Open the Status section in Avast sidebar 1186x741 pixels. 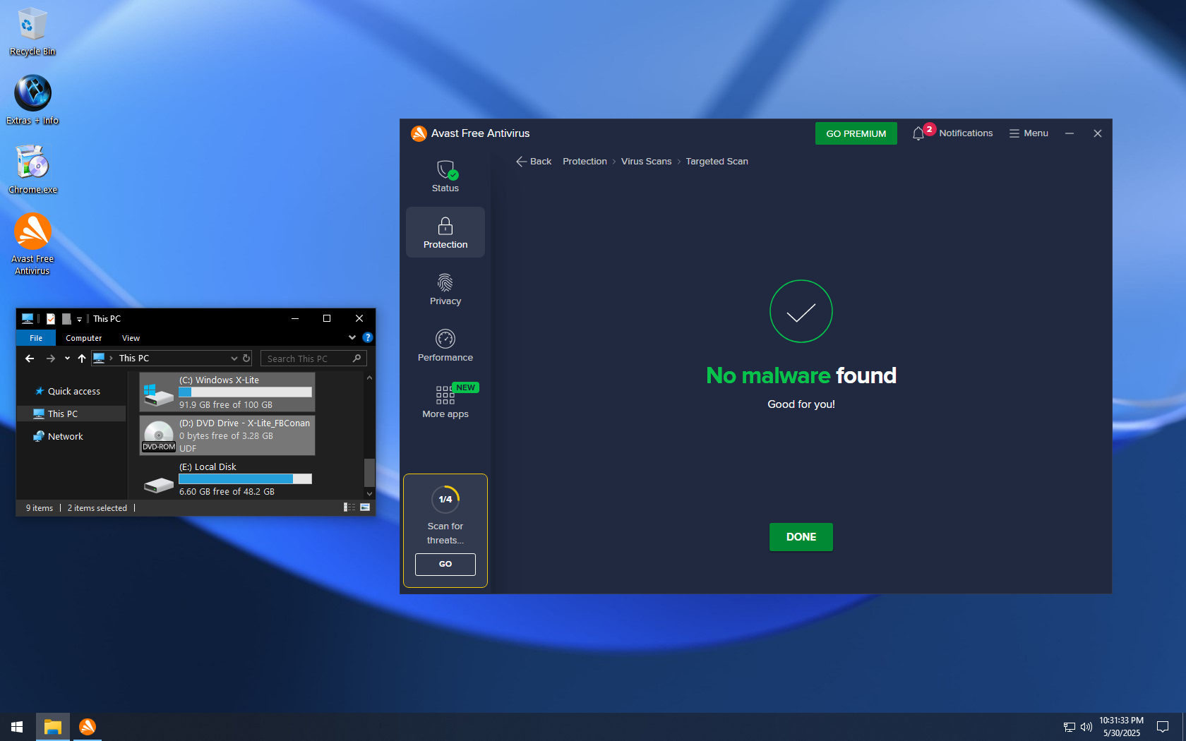point(445,176)
